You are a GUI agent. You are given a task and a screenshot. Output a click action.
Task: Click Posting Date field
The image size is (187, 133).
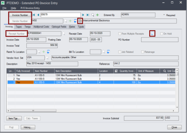click(78, 40)
